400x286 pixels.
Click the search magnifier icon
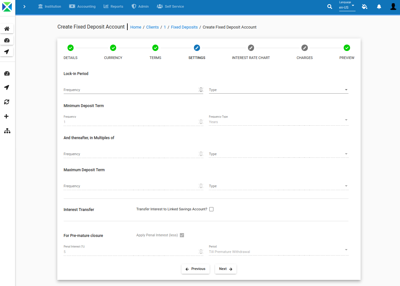tap(330, 6)
